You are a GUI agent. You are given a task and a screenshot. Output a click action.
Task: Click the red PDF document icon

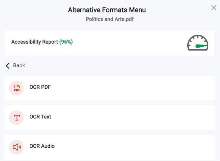17,88
